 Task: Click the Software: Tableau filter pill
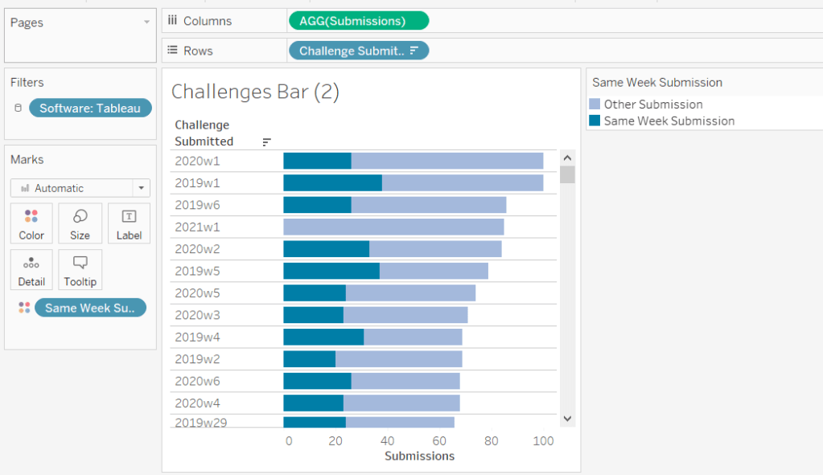click(x=90, y=109)
